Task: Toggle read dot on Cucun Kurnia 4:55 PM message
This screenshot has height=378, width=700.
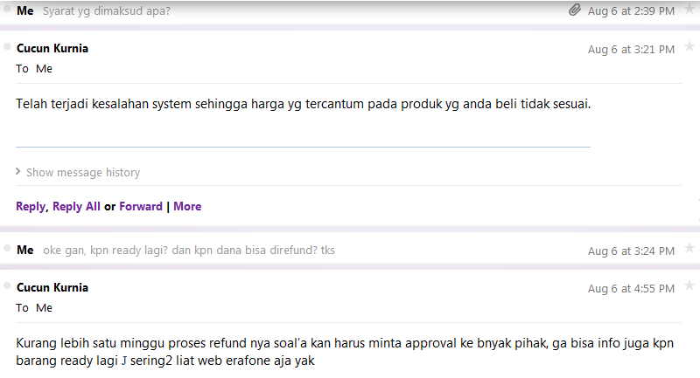Action: [7, 285]
